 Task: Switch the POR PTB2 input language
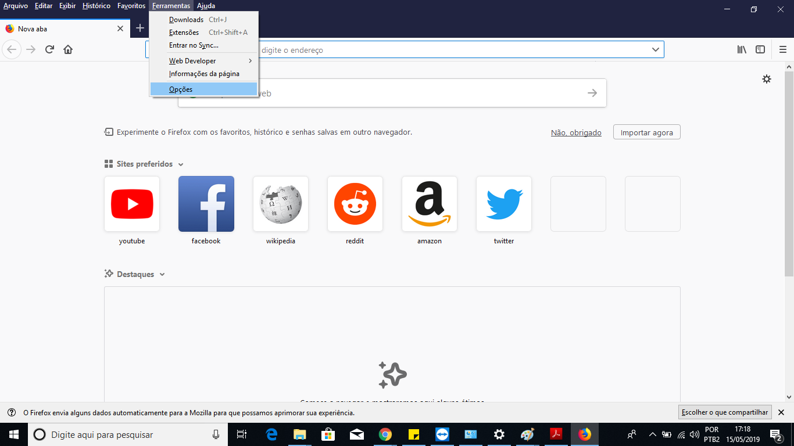[x=711, y=434]
